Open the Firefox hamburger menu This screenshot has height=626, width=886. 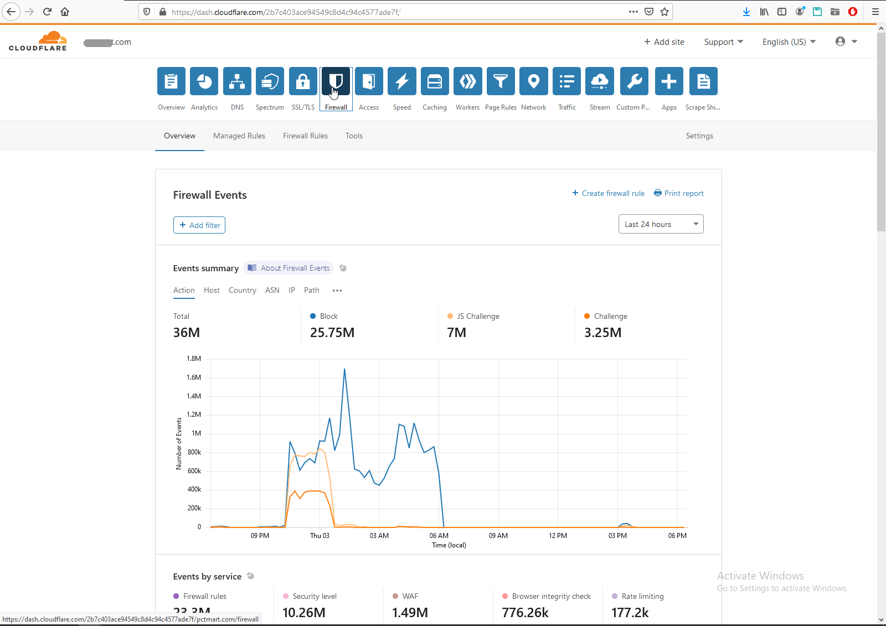click(875, 12)
